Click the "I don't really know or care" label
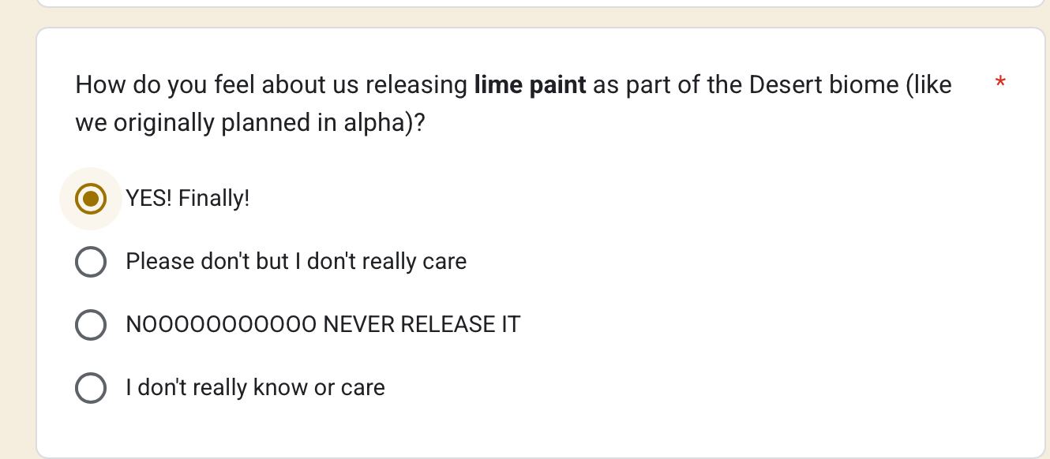The image size is (1050, 459). point(255,388)
